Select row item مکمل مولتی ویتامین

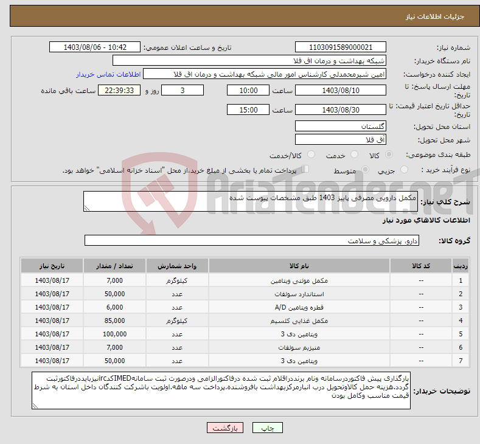click(299, 280)
